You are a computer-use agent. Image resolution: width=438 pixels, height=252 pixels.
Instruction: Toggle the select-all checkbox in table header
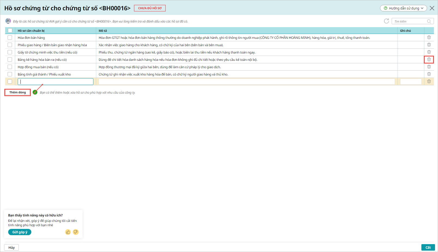tap(10, 30)
